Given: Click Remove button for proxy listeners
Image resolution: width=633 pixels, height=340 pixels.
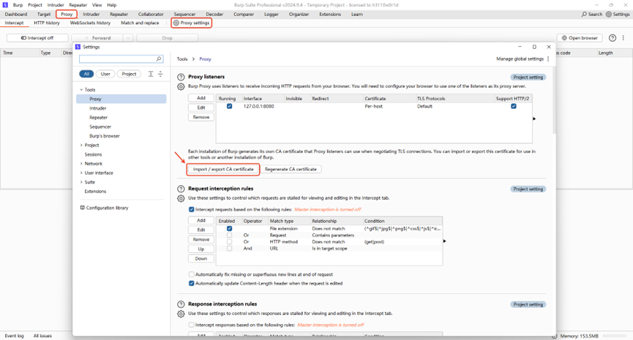Looking at the screenshot, I should coord(201,117).
